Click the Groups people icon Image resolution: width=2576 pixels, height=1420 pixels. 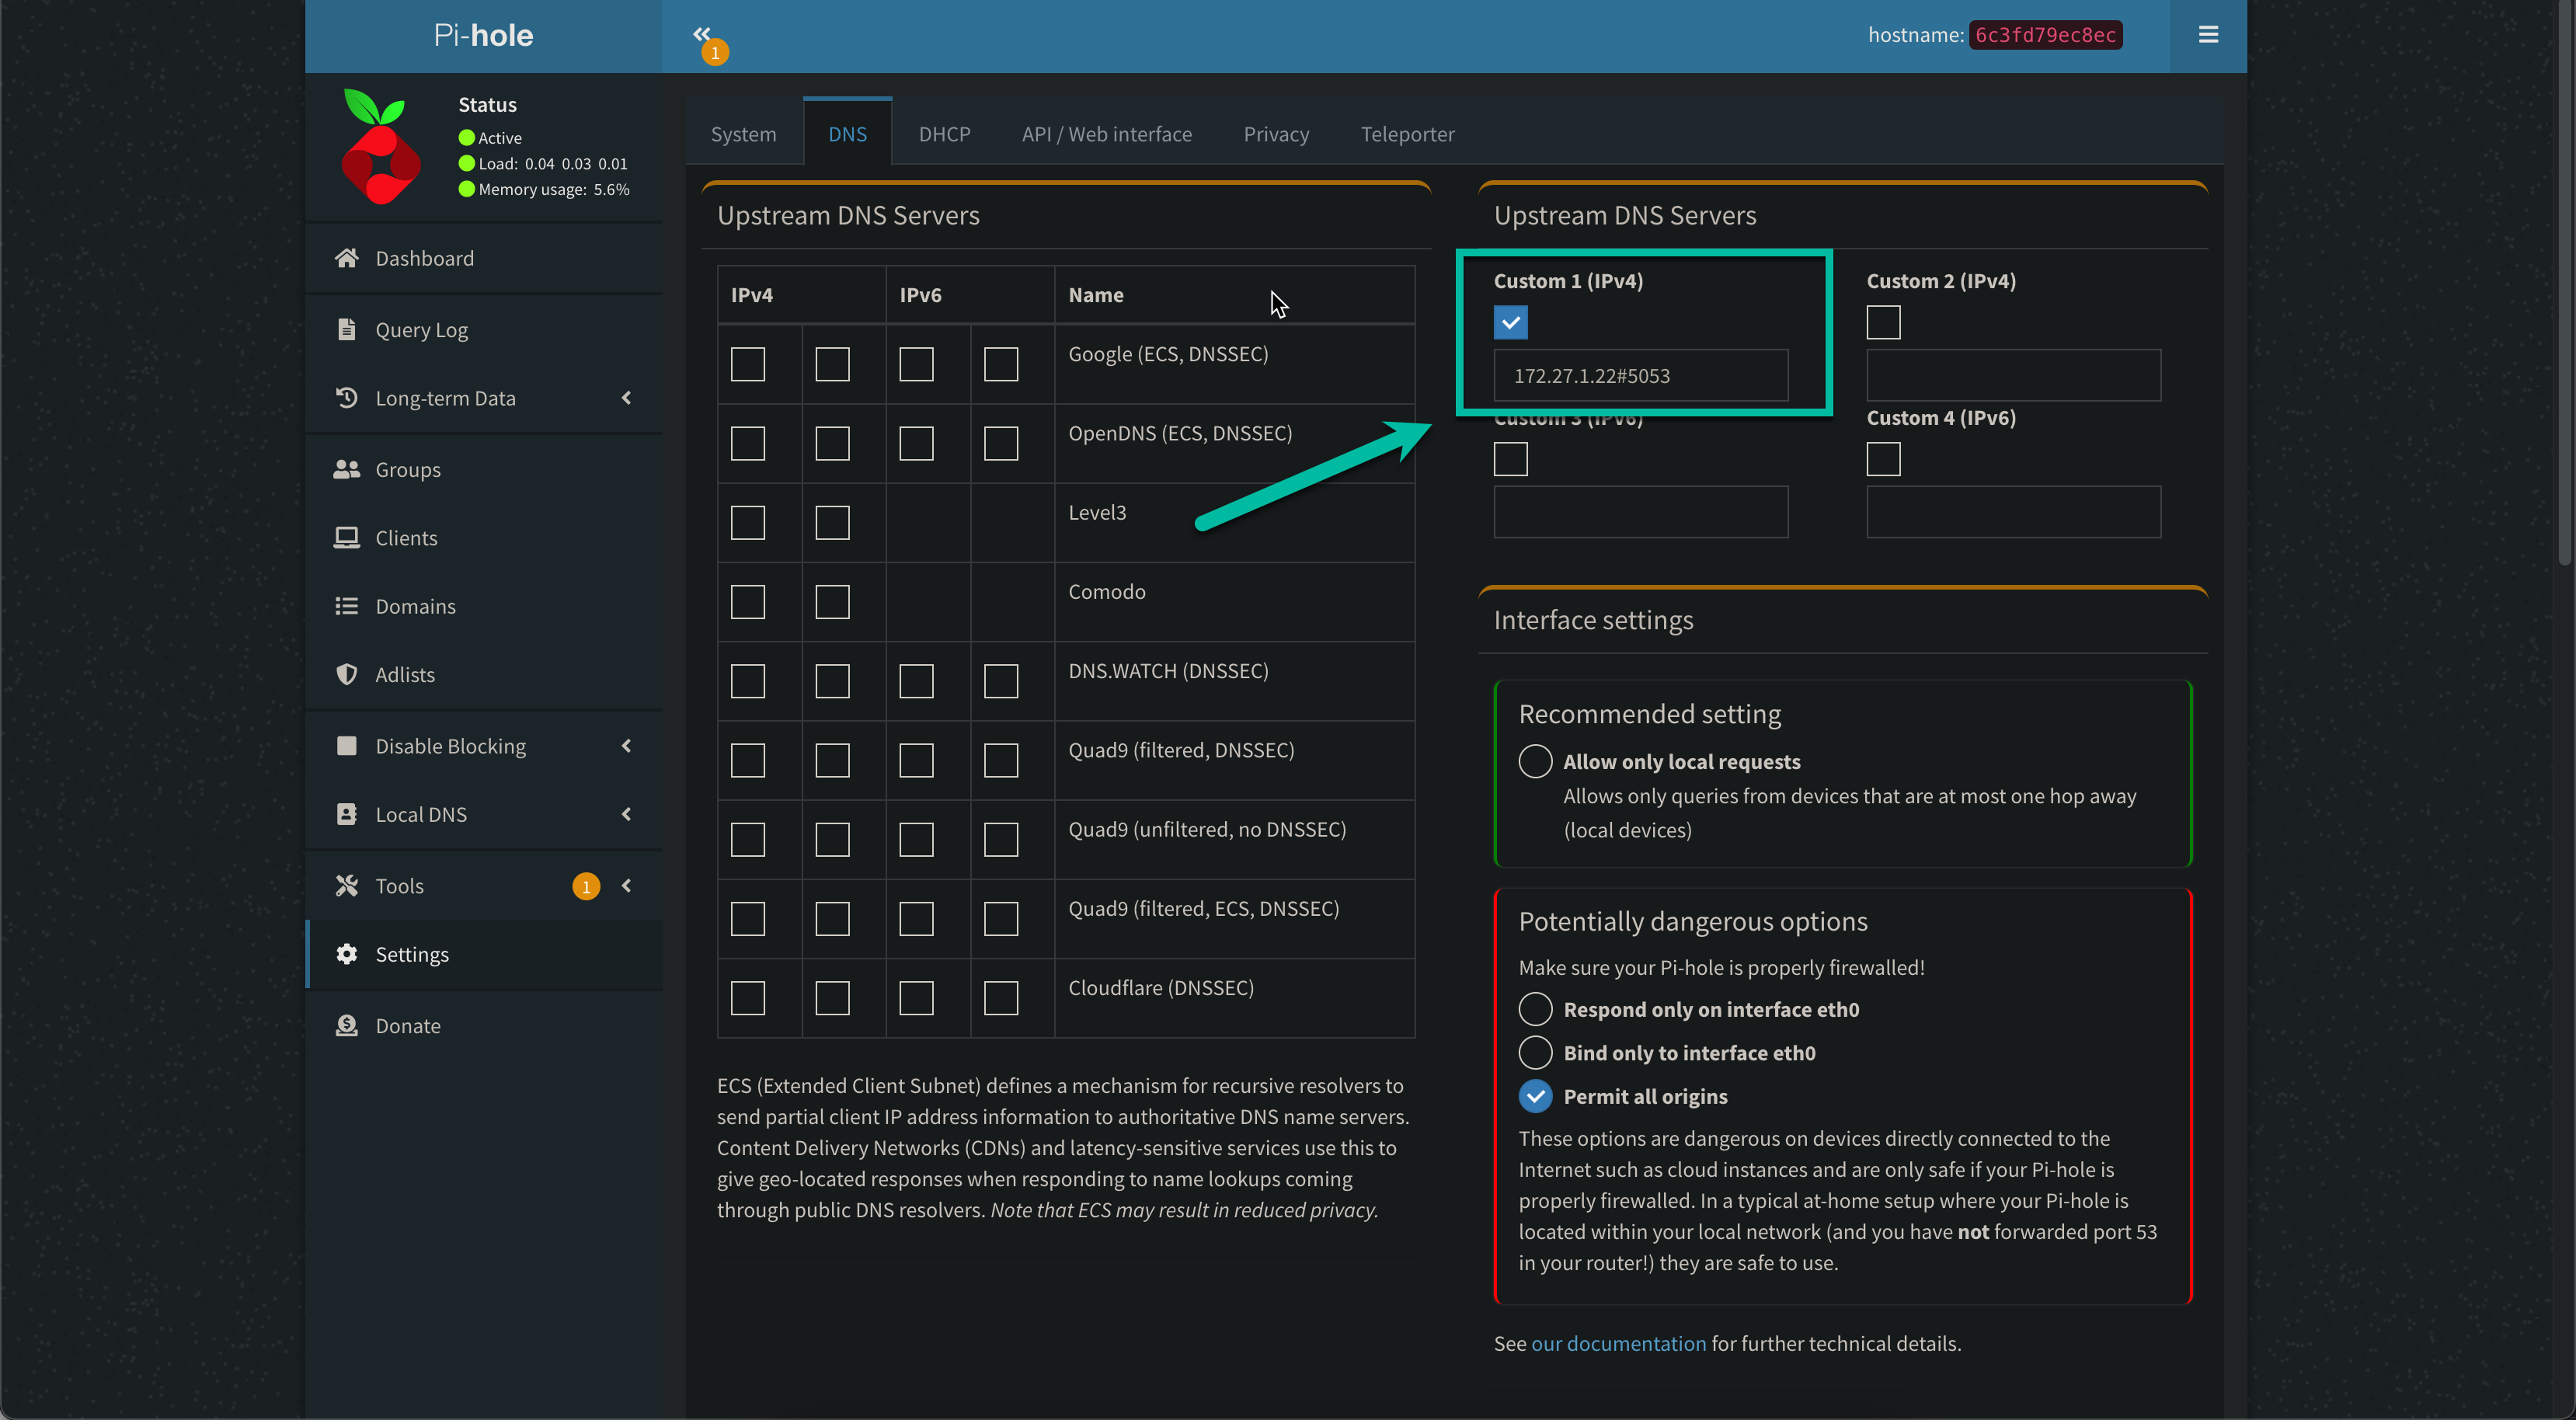coord(346,469)
